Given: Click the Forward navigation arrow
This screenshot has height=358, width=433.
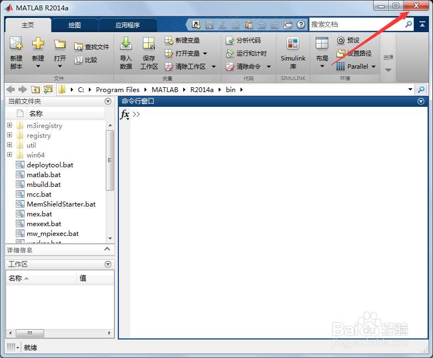Looking at the screenshot, I should (x=23, y=89).
